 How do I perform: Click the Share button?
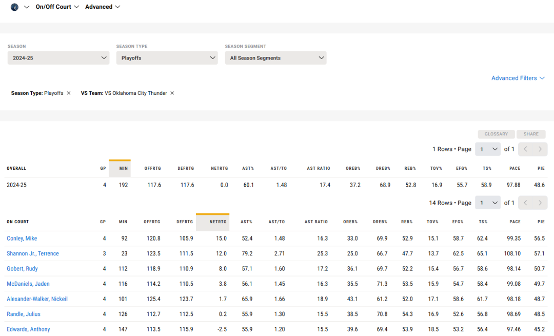click(x=531, y=134)
